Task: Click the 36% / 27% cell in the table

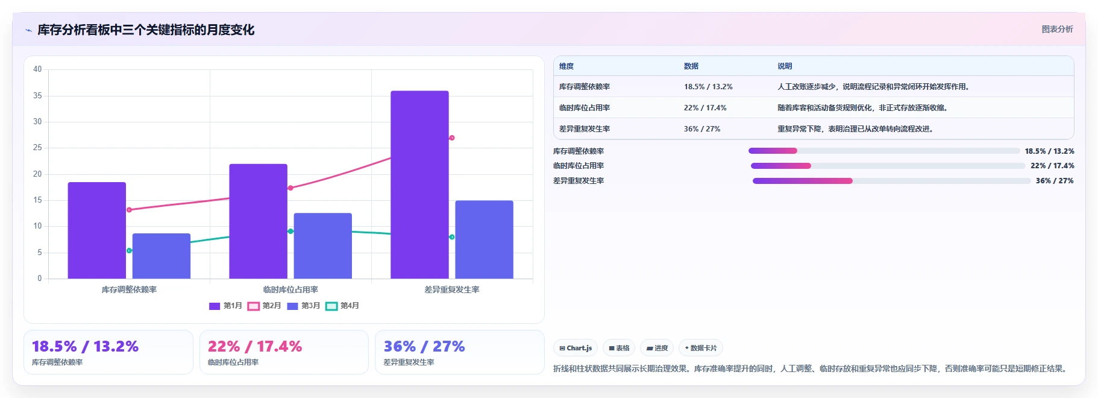Action: pyautogui.click(x=702, y=129)
